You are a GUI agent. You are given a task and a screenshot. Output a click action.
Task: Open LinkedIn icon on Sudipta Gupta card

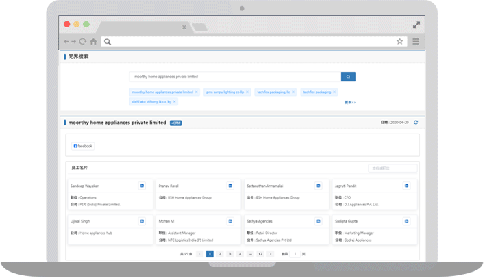pos(406,221)
